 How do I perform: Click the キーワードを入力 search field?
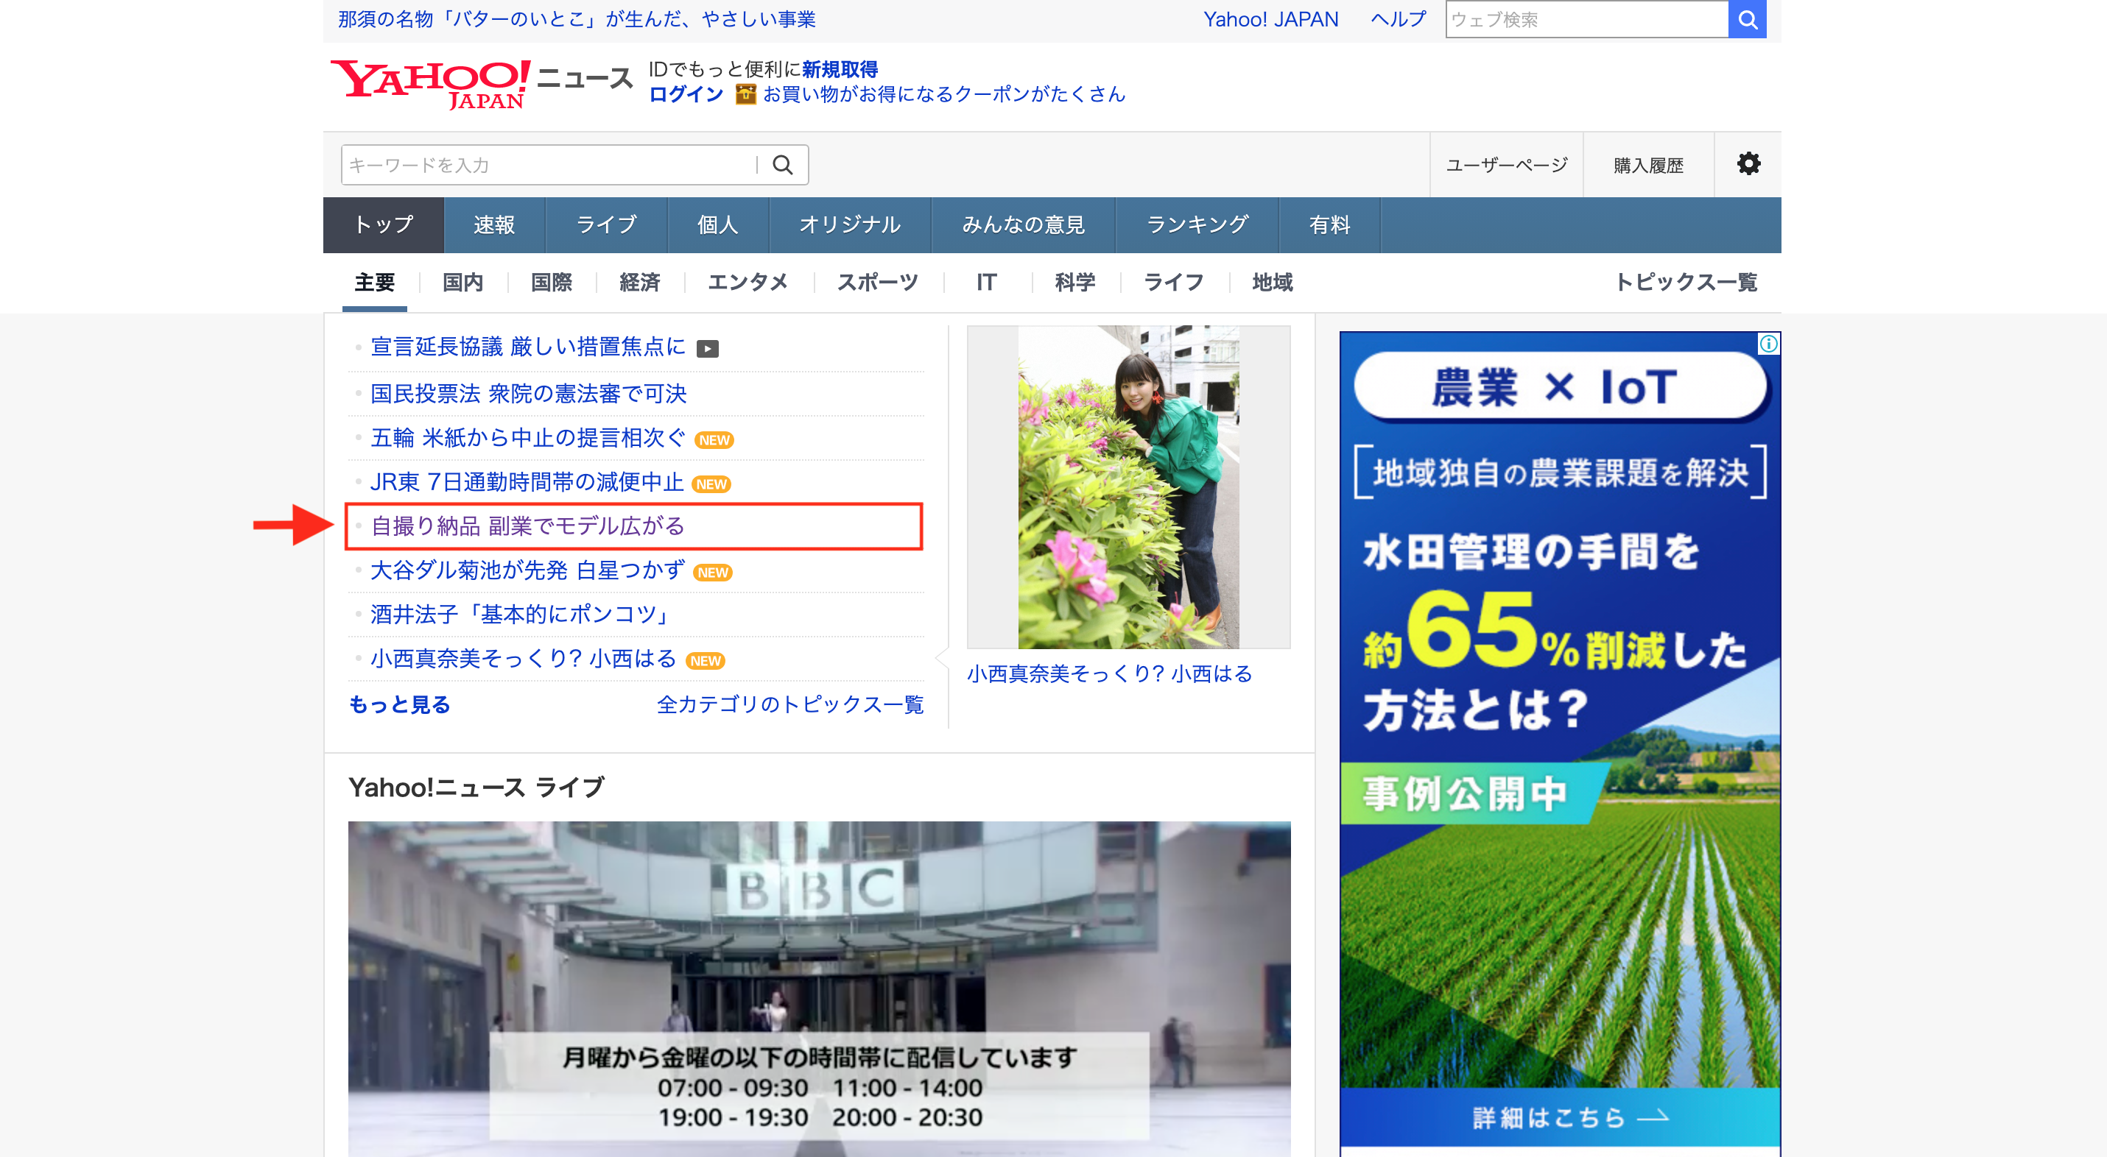[x=548, y=165]
